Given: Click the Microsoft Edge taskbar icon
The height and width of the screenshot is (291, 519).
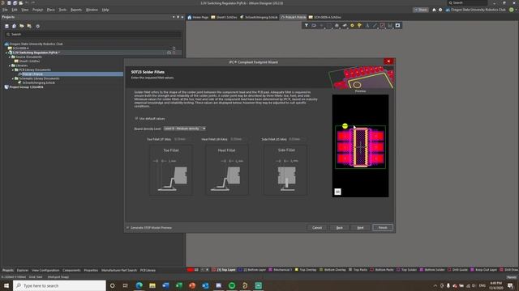Looking at the screenshot, I should point(139,285).
